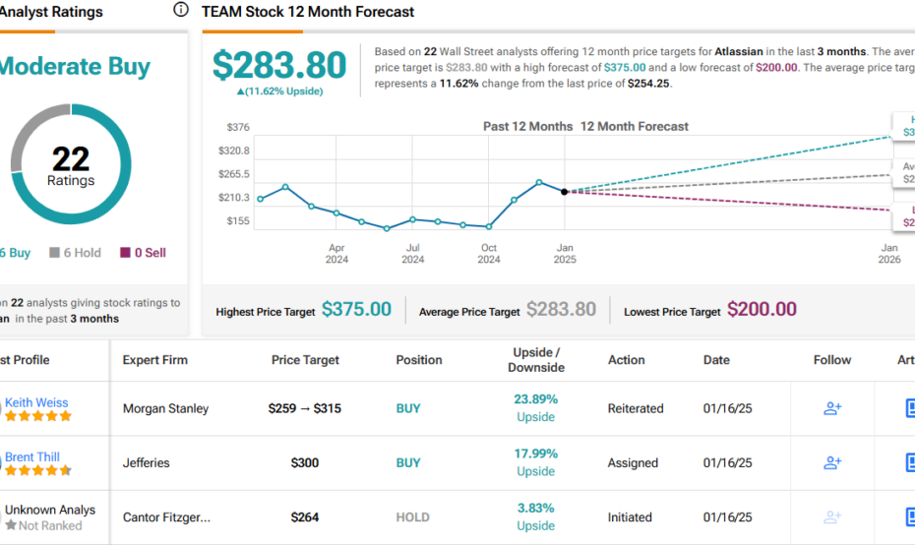The height and width of the screenshot is (545, 915).
Task: Click the Moderate Buy consensus label
Action: pos(75,66)
